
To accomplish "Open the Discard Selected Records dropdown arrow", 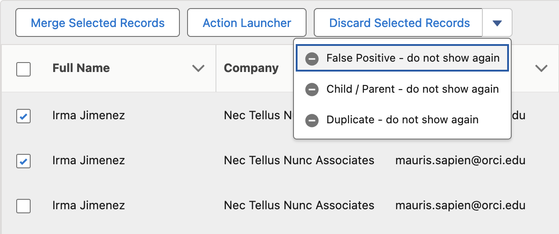I will click(x=497, y=22).
